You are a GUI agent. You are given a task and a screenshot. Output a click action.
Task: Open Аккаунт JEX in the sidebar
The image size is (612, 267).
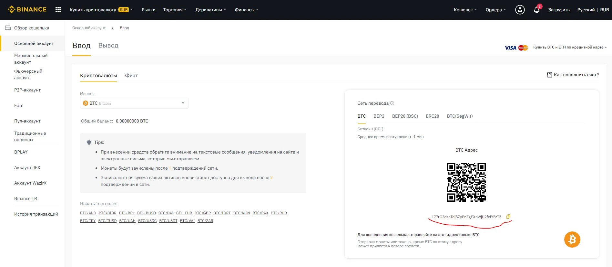[27, 167]
